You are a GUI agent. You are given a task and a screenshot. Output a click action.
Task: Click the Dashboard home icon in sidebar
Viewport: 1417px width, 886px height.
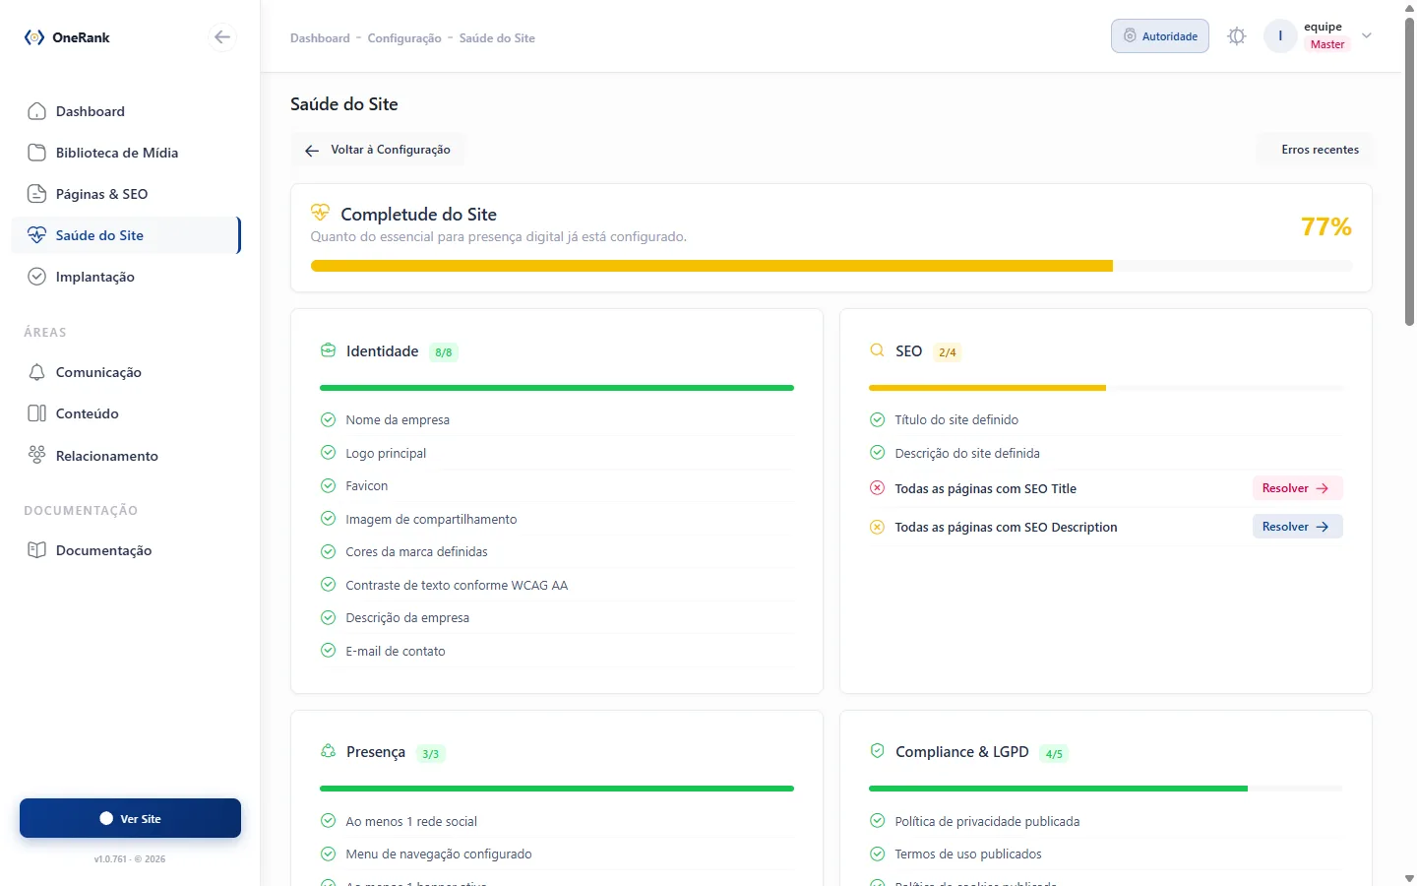(36, 111)
